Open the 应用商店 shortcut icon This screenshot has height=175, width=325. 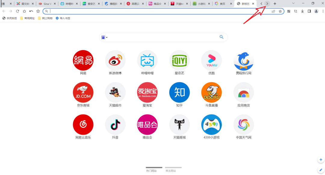(x=243, y=92)
